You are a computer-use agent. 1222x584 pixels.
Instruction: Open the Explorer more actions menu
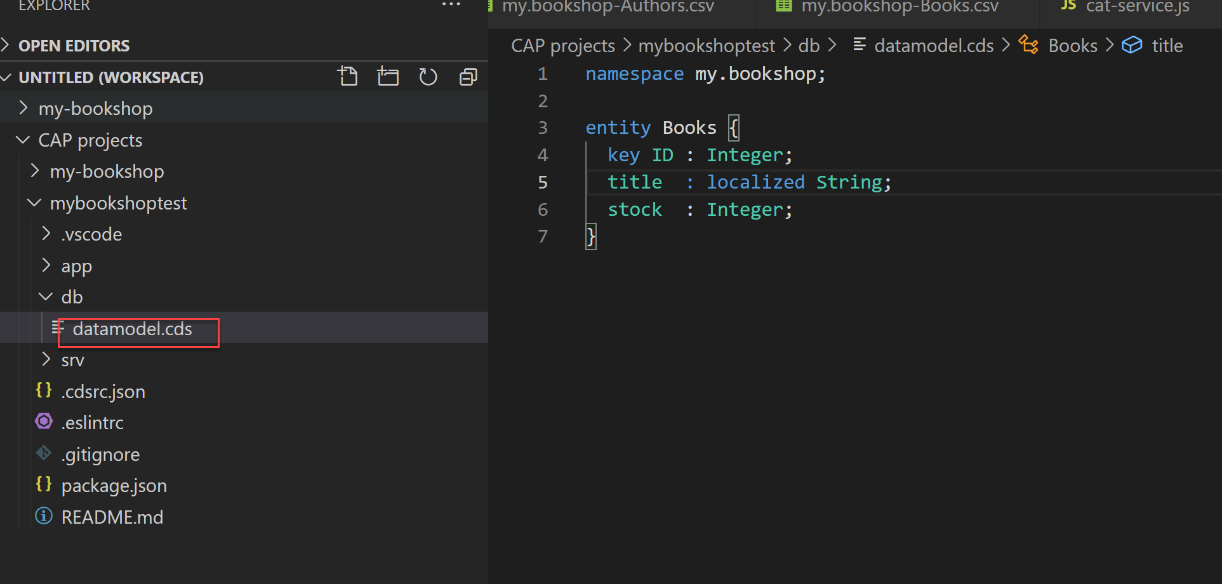click(451, 5)
